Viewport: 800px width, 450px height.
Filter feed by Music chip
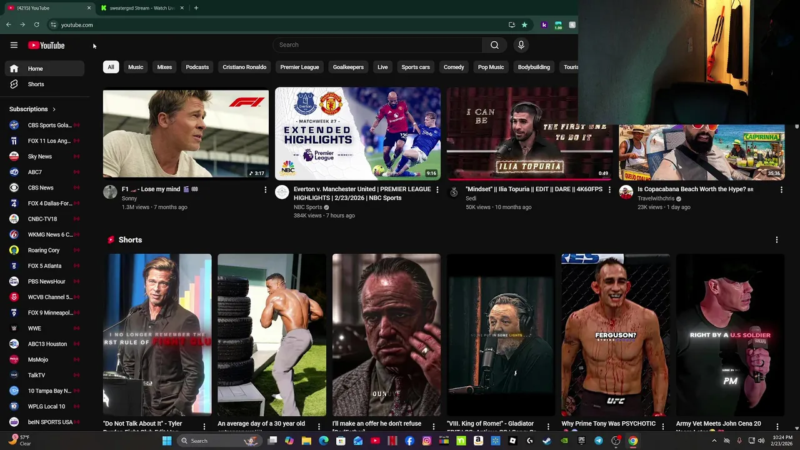pos(136,67)
